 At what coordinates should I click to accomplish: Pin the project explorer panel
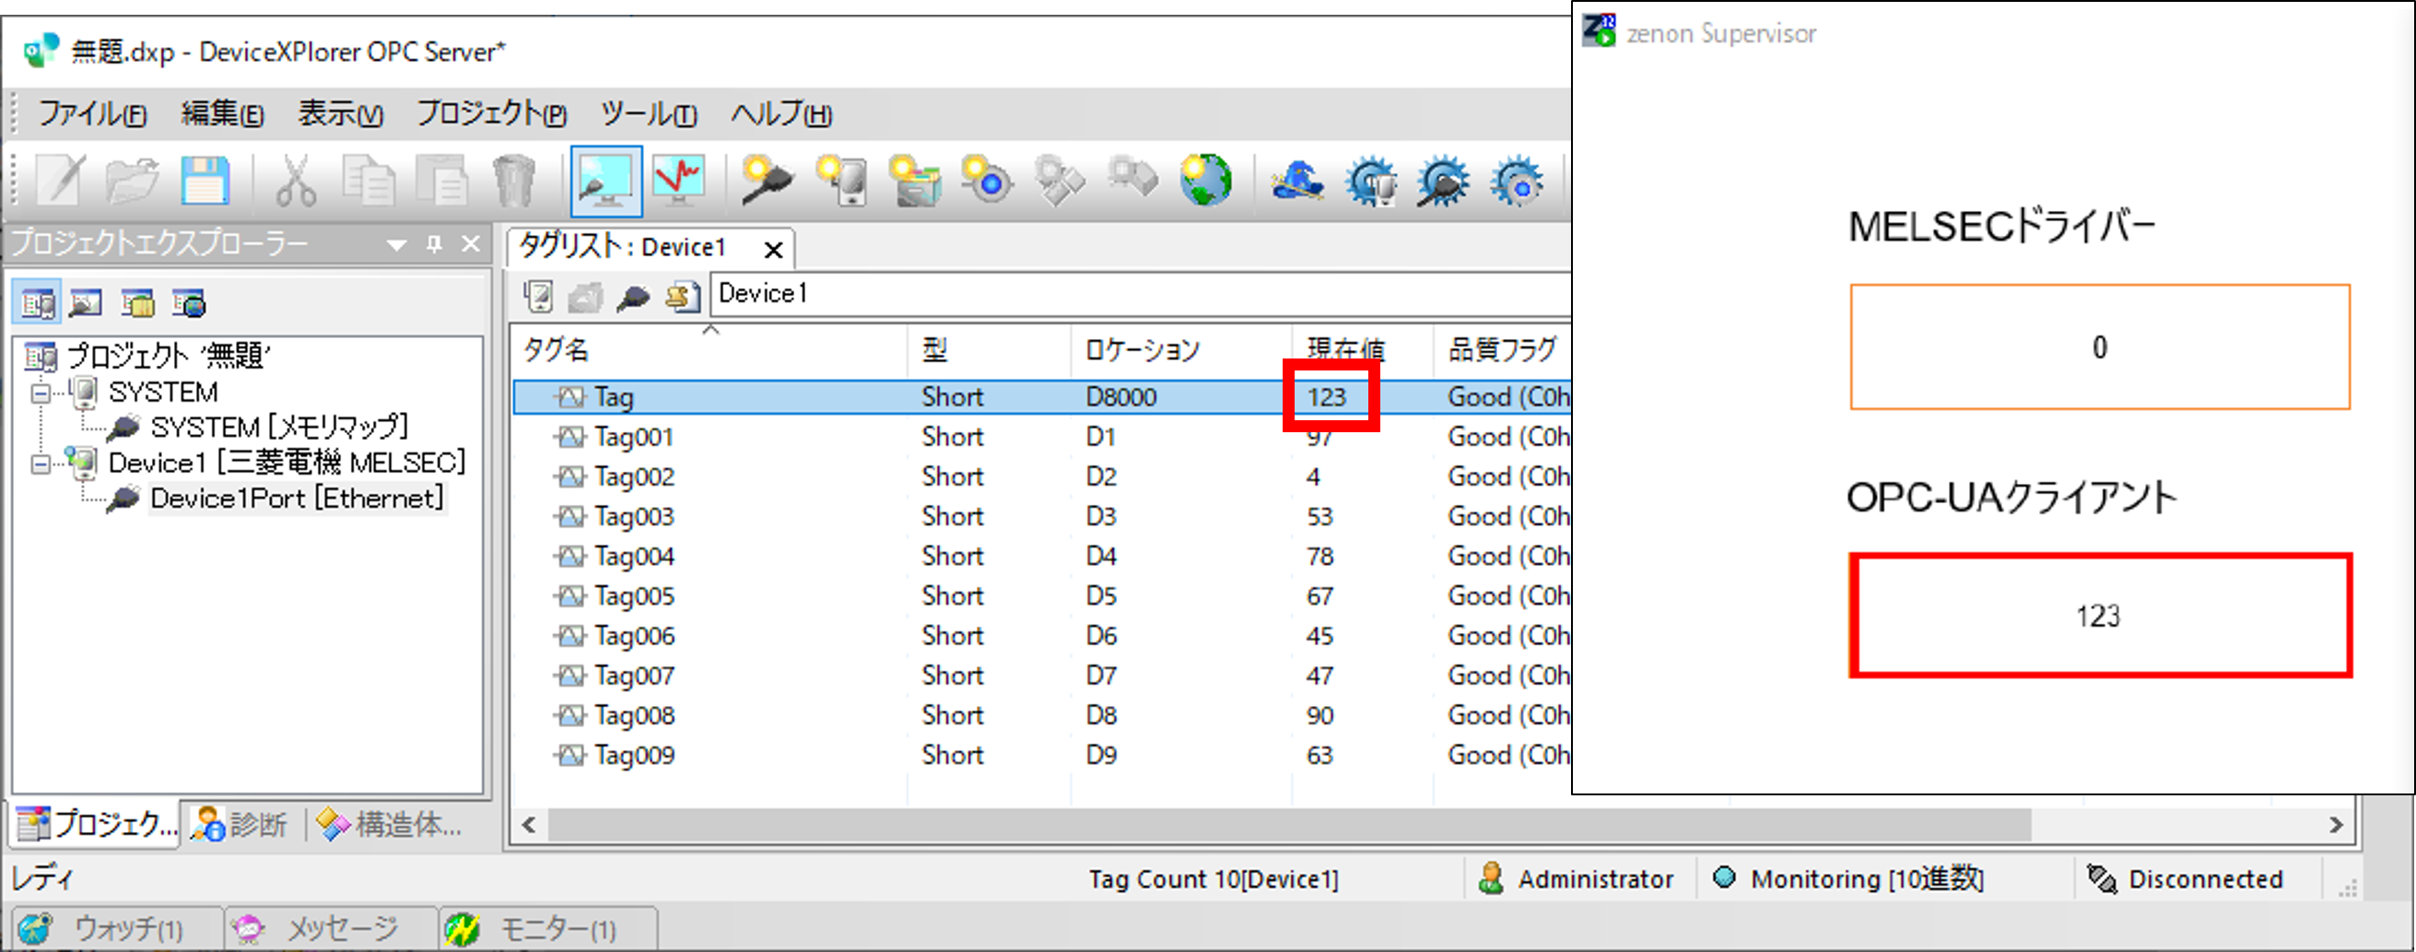(x=434, y=245)
